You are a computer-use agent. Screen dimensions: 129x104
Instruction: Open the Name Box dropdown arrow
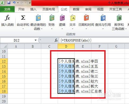coord(35,40)
